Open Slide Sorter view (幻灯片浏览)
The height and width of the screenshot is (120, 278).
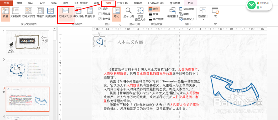[29, 13]
